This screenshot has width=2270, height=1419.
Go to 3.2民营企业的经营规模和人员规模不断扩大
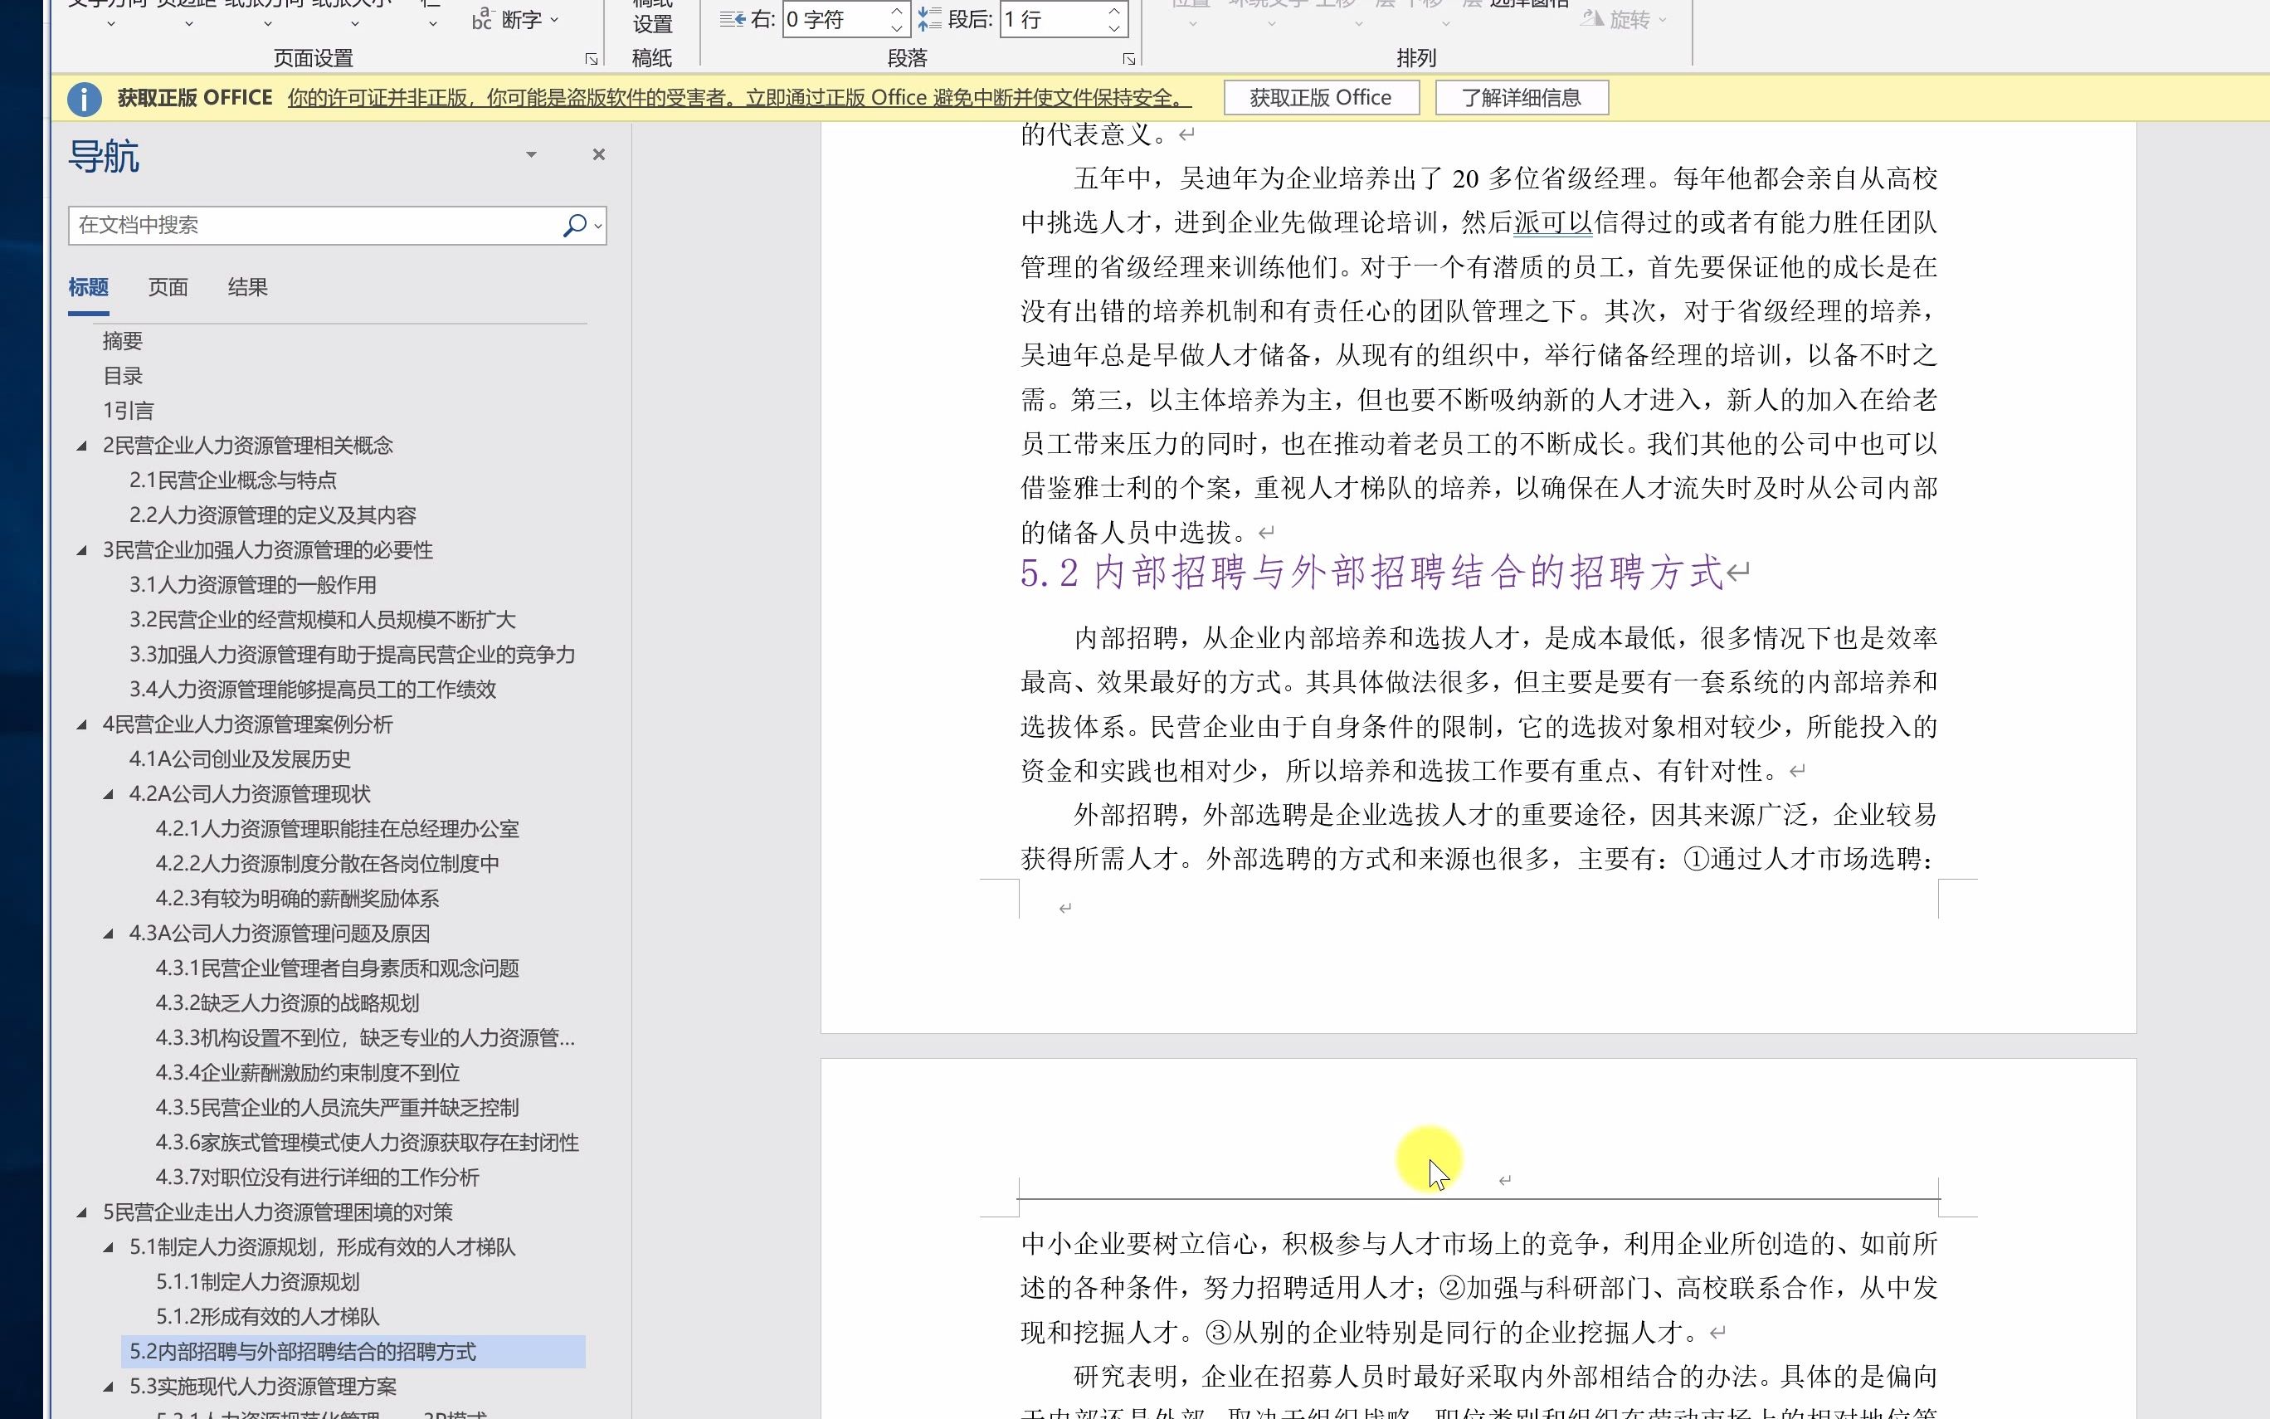coord(323,619)
